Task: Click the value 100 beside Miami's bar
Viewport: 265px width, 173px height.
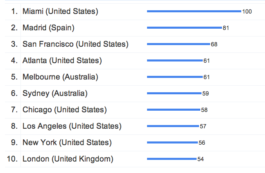Action: [x=247, y=11]
